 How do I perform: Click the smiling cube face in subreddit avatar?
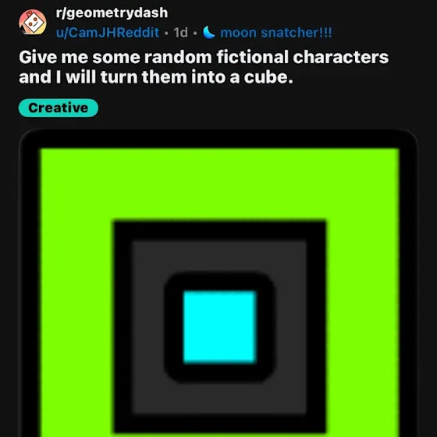[x=34, y=22]
